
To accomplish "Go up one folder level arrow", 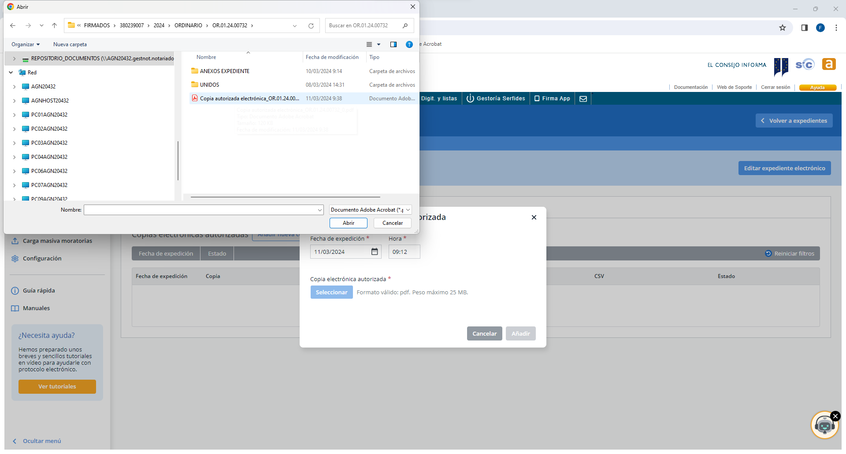I will (x=54, y=26).
